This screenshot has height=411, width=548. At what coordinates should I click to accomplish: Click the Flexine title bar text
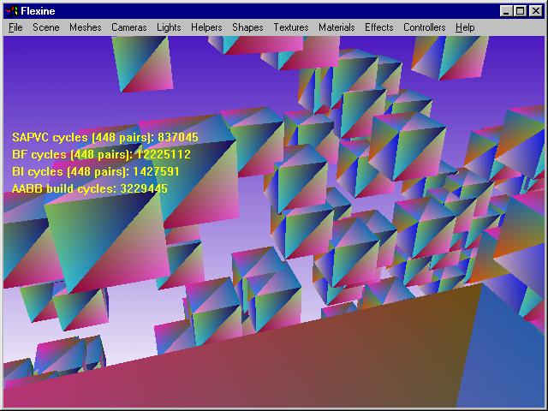[x=38, y=11]
